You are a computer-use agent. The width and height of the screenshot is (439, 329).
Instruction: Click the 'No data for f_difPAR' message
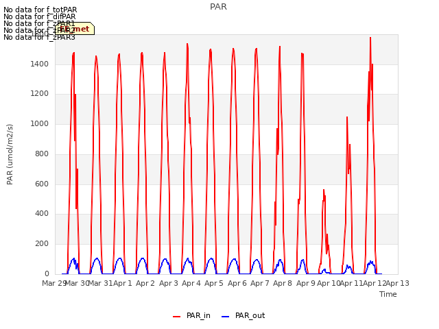(40, 16)
